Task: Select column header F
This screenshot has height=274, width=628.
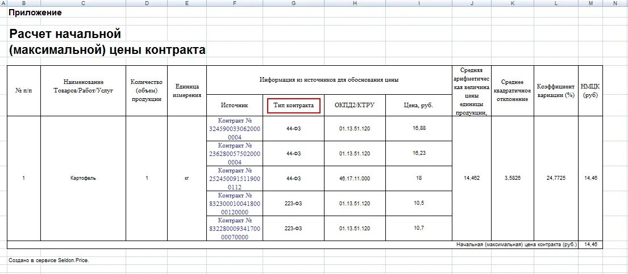Action: pyautogui.click(x=235, y=3)
